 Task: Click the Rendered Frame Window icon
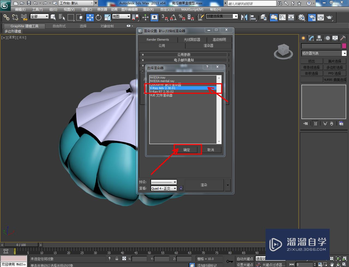pyautogui.click(x=320, y=17)
